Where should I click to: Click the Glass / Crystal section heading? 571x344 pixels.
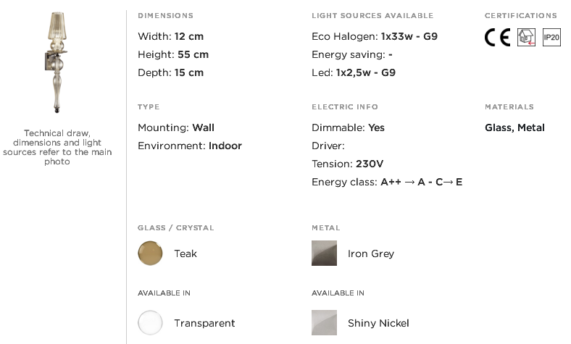(175, 228)
